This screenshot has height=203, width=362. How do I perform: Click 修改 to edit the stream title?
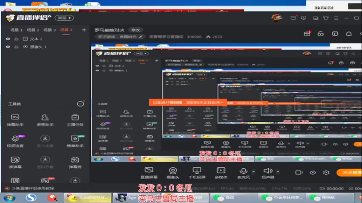coord(135,30)
